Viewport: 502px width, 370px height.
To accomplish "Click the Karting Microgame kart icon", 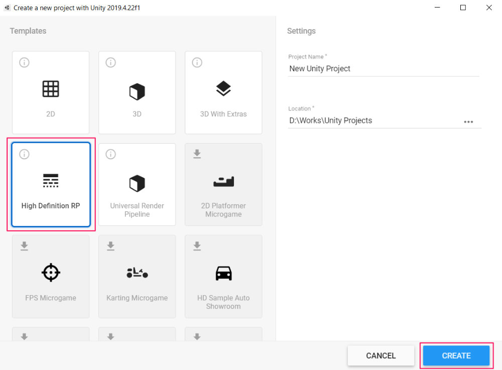I will point(137,273).
